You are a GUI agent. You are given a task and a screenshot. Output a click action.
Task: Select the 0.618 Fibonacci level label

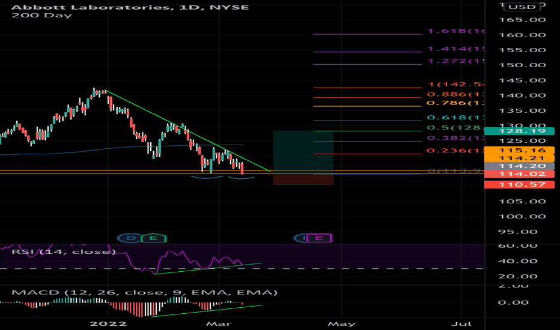455,118
